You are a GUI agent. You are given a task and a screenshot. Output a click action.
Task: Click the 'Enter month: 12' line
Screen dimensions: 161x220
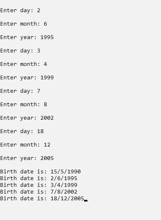tap(25, 145)
